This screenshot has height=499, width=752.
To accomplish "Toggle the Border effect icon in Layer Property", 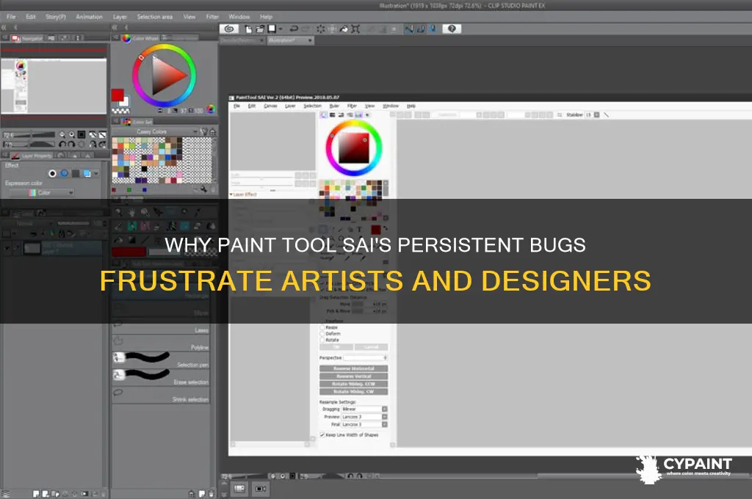I will coord(52,173).
